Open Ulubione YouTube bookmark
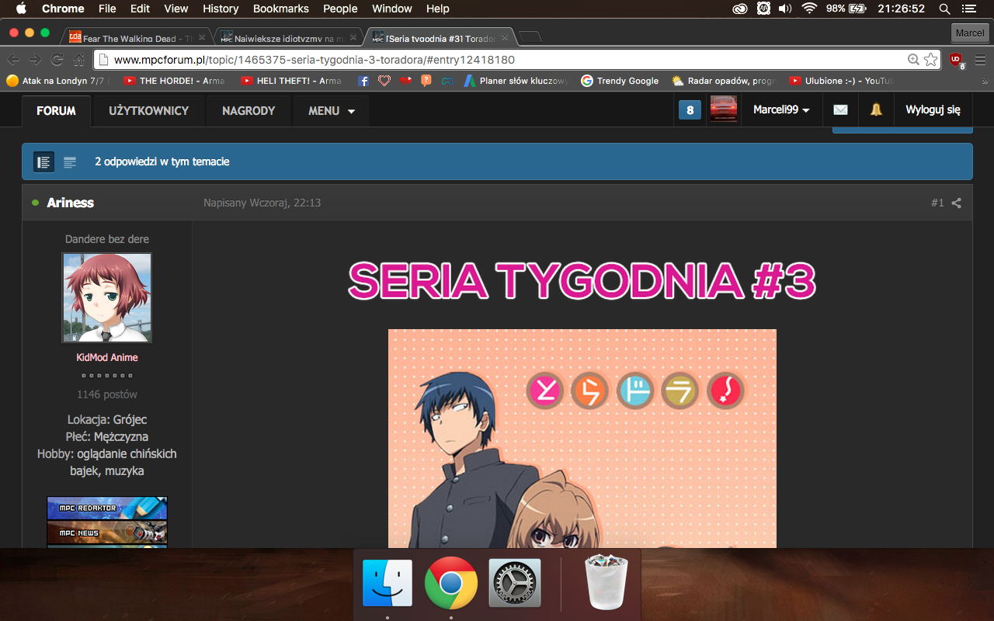The width and height of the screenshot is (994, 621). click(x=840, y=81)
